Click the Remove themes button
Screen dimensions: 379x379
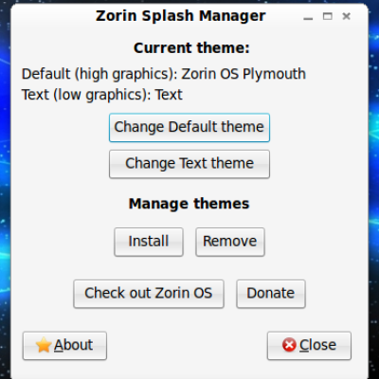tap(230, 242)
